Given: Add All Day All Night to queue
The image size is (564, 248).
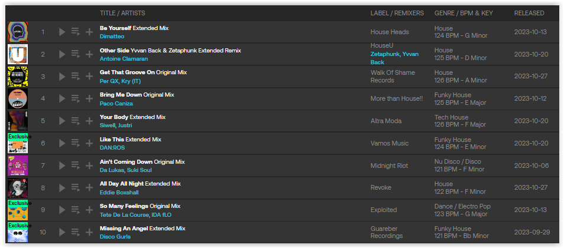Looking at the screenshot, I should click(75, 188).
